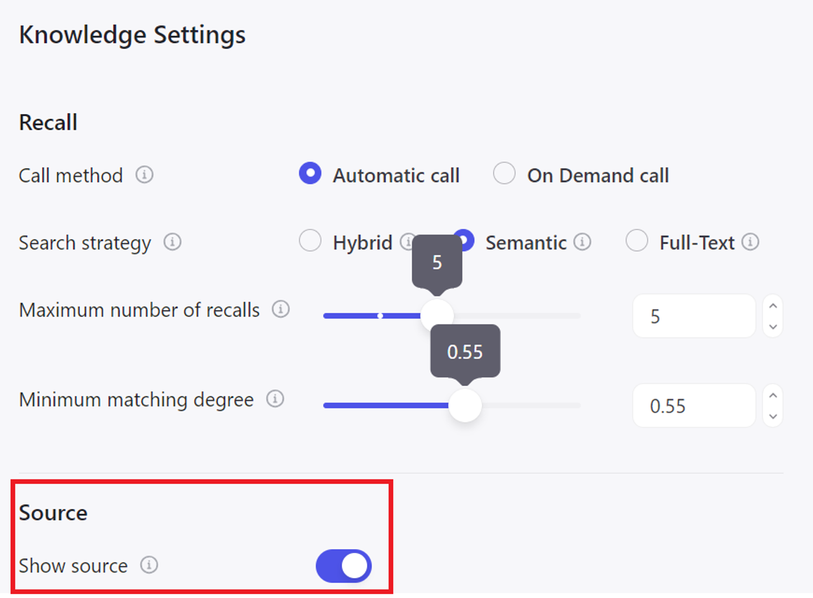Screen dimensions: 813x598
Task: Select the Semantic search strategy label
Action: [x=525, y=243]
